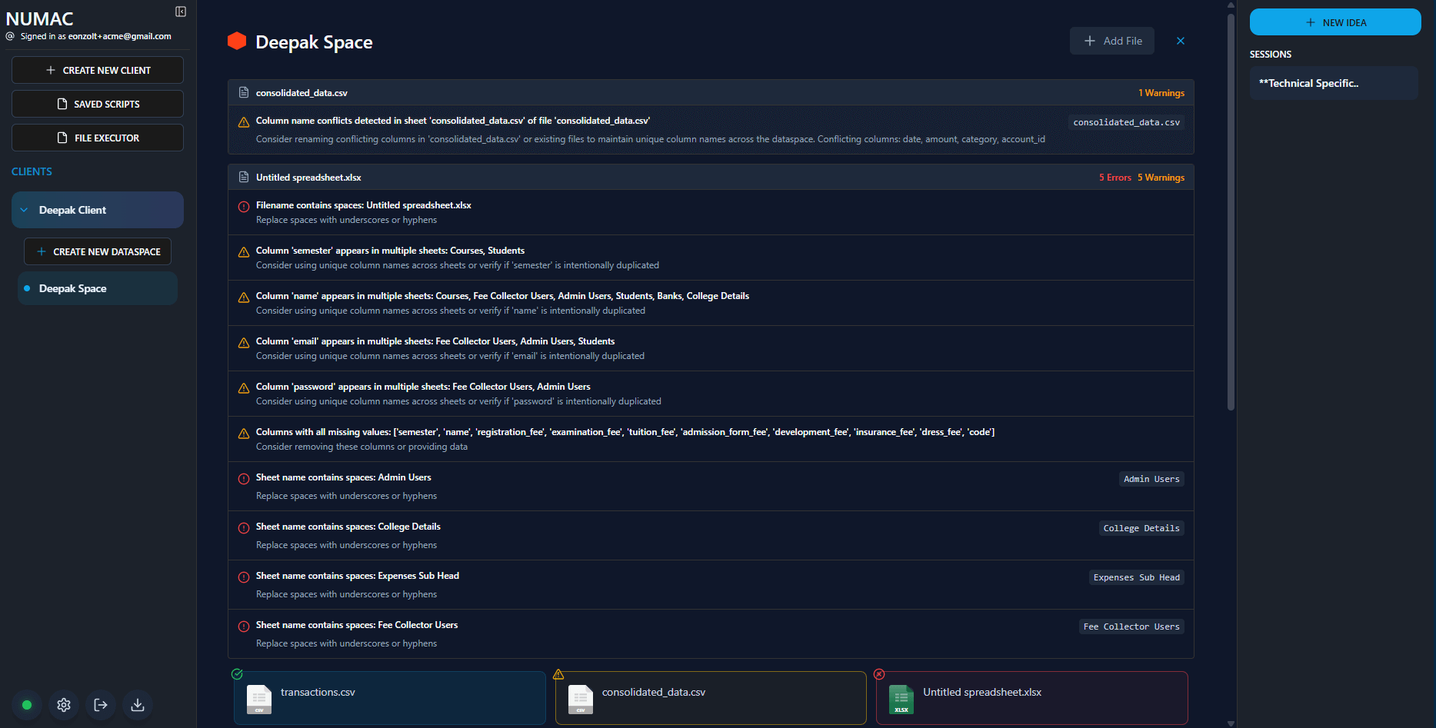Open the File Executor menu item
Screen dimensions: 1436x728
98,138
